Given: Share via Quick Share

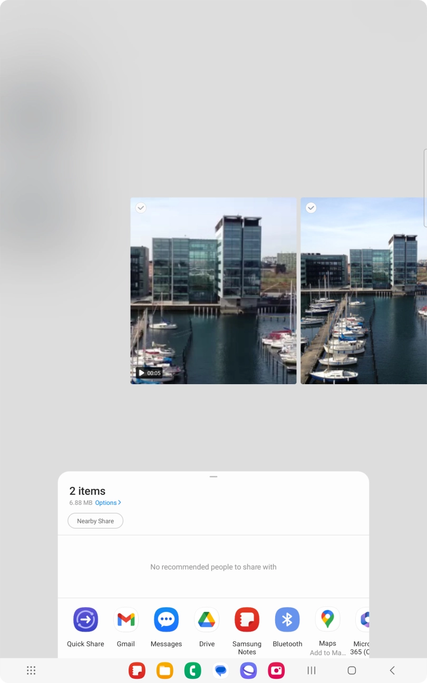Looking at the screenshot, I should coord(85,620).
